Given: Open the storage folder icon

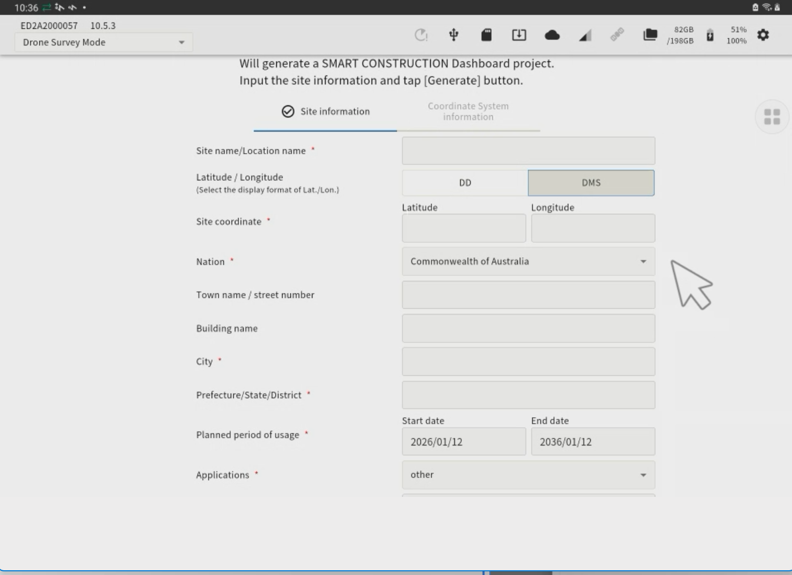Looking at the screenshot, I should pos(650,35).
